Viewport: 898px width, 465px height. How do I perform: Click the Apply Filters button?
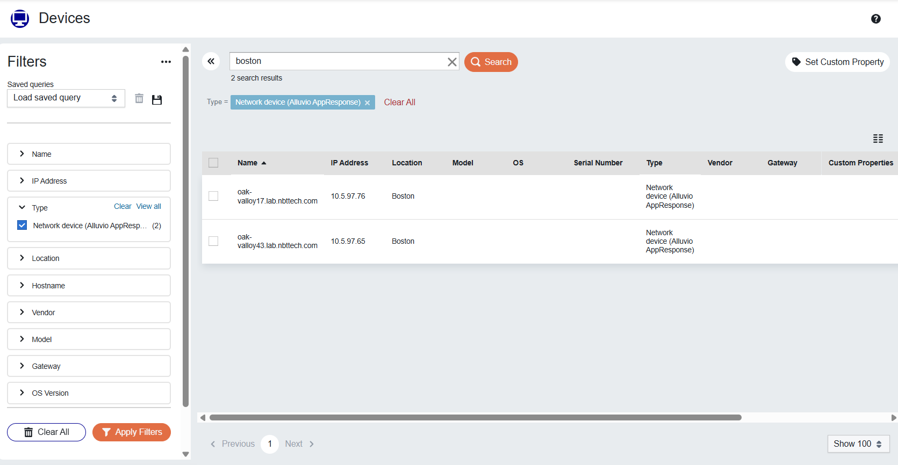tap(132, 432)
